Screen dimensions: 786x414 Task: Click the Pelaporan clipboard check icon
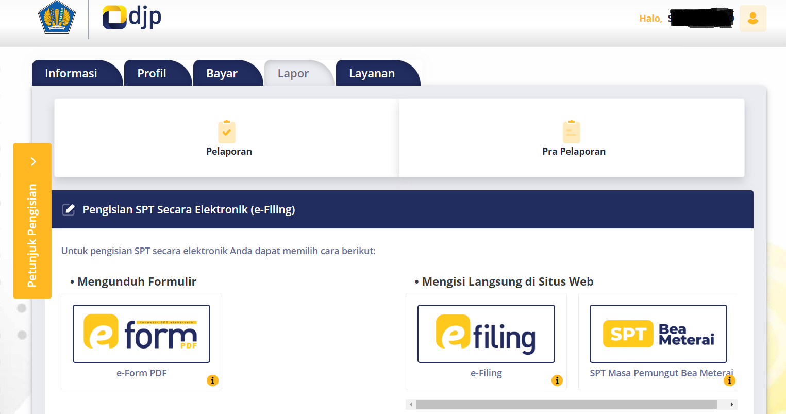(227, 131)
